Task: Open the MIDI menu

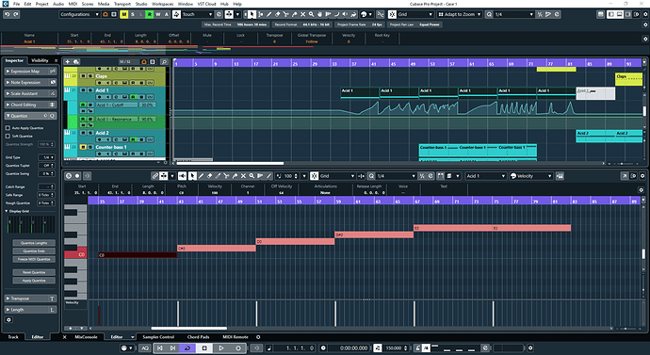Action: point(73,4)
